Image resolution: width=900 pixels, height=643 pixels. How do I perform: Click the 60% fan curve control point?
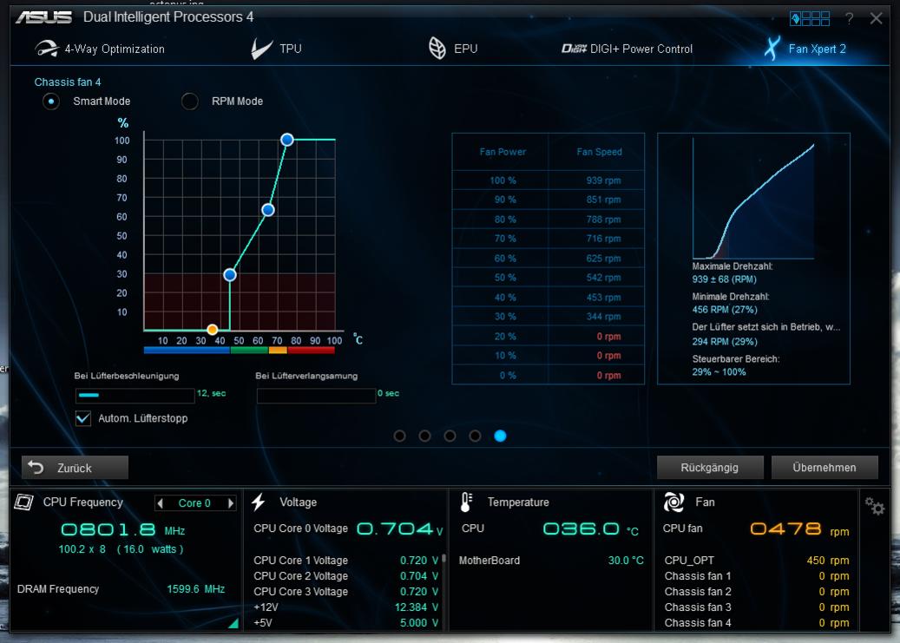click(268, 210)
